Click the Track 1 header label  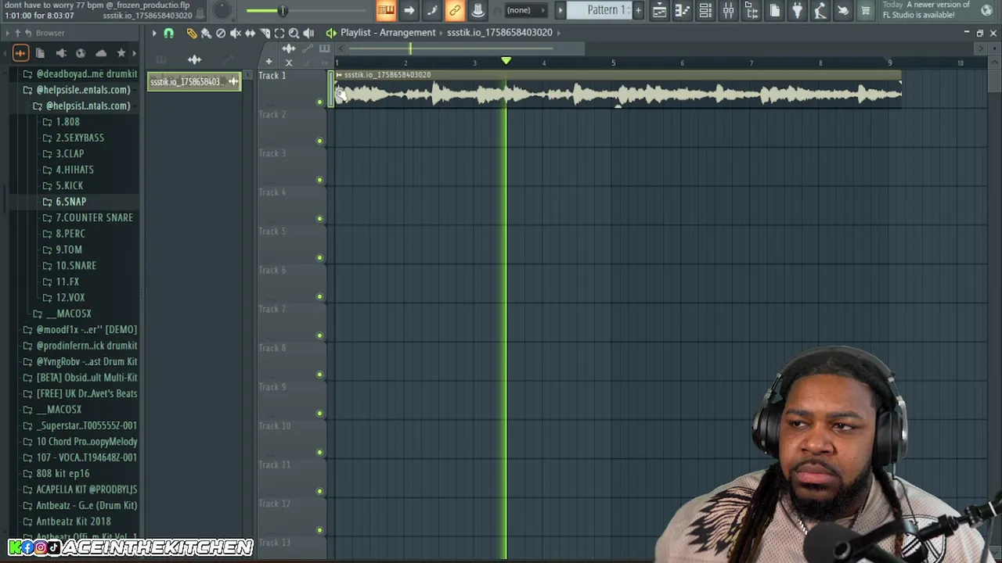(x=272, y=76)
